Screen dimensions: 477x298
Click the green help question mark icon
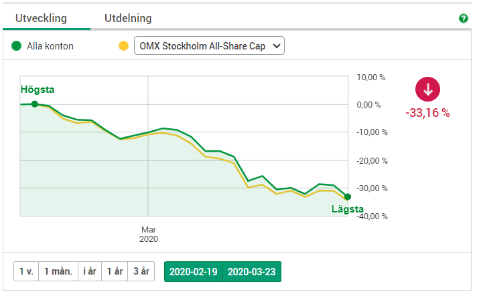pos(464,19)
